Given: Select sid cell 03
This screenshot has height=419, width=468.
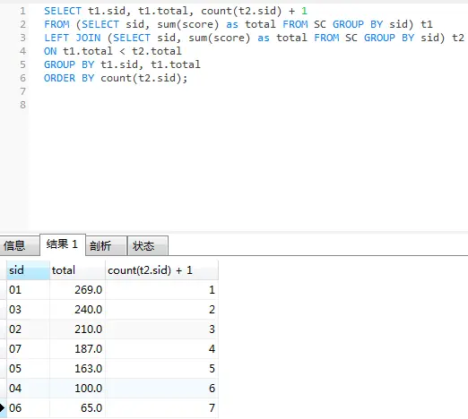Looking at the screenshot, I should 28,310.
